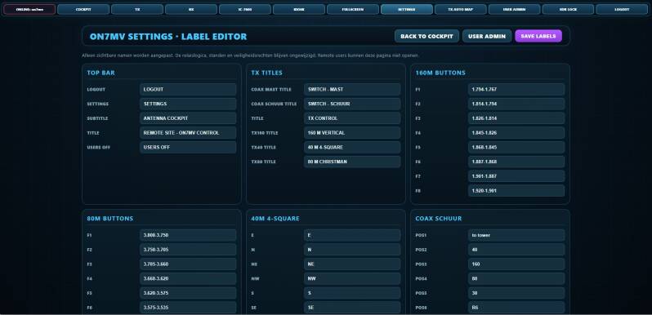Image resolution: width=652 pixels, height=315 pixels.
Task: Edit Coax Schuur POS4 field '80'
Action: (x=516, y=278)
